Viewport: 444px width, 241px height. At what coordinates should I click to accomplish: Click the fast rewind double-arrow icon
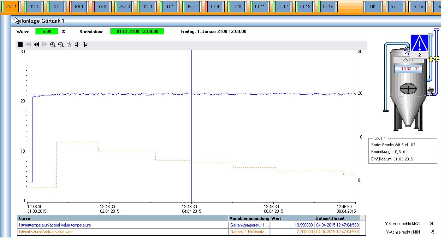pos(36,45)
